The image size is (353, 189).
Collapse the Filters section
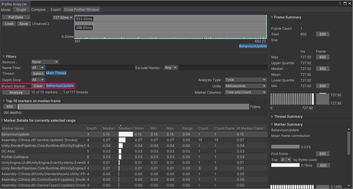coord(4,57)
